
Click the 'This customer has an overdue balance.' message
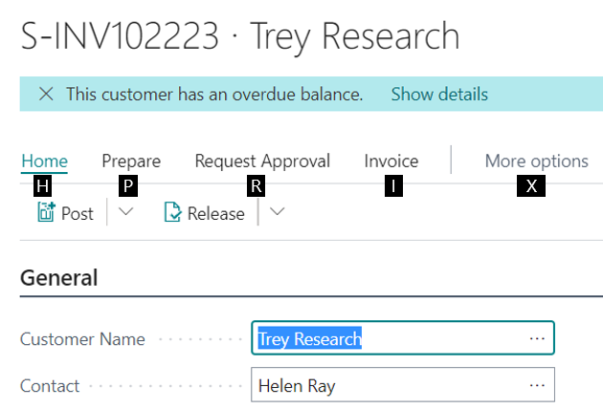coord(214,94)
